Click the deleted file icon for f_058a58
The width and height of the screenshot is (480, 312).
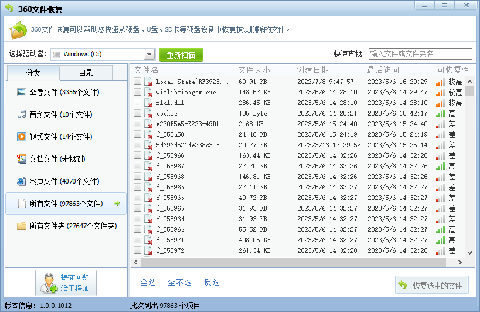tap(148, 134)
